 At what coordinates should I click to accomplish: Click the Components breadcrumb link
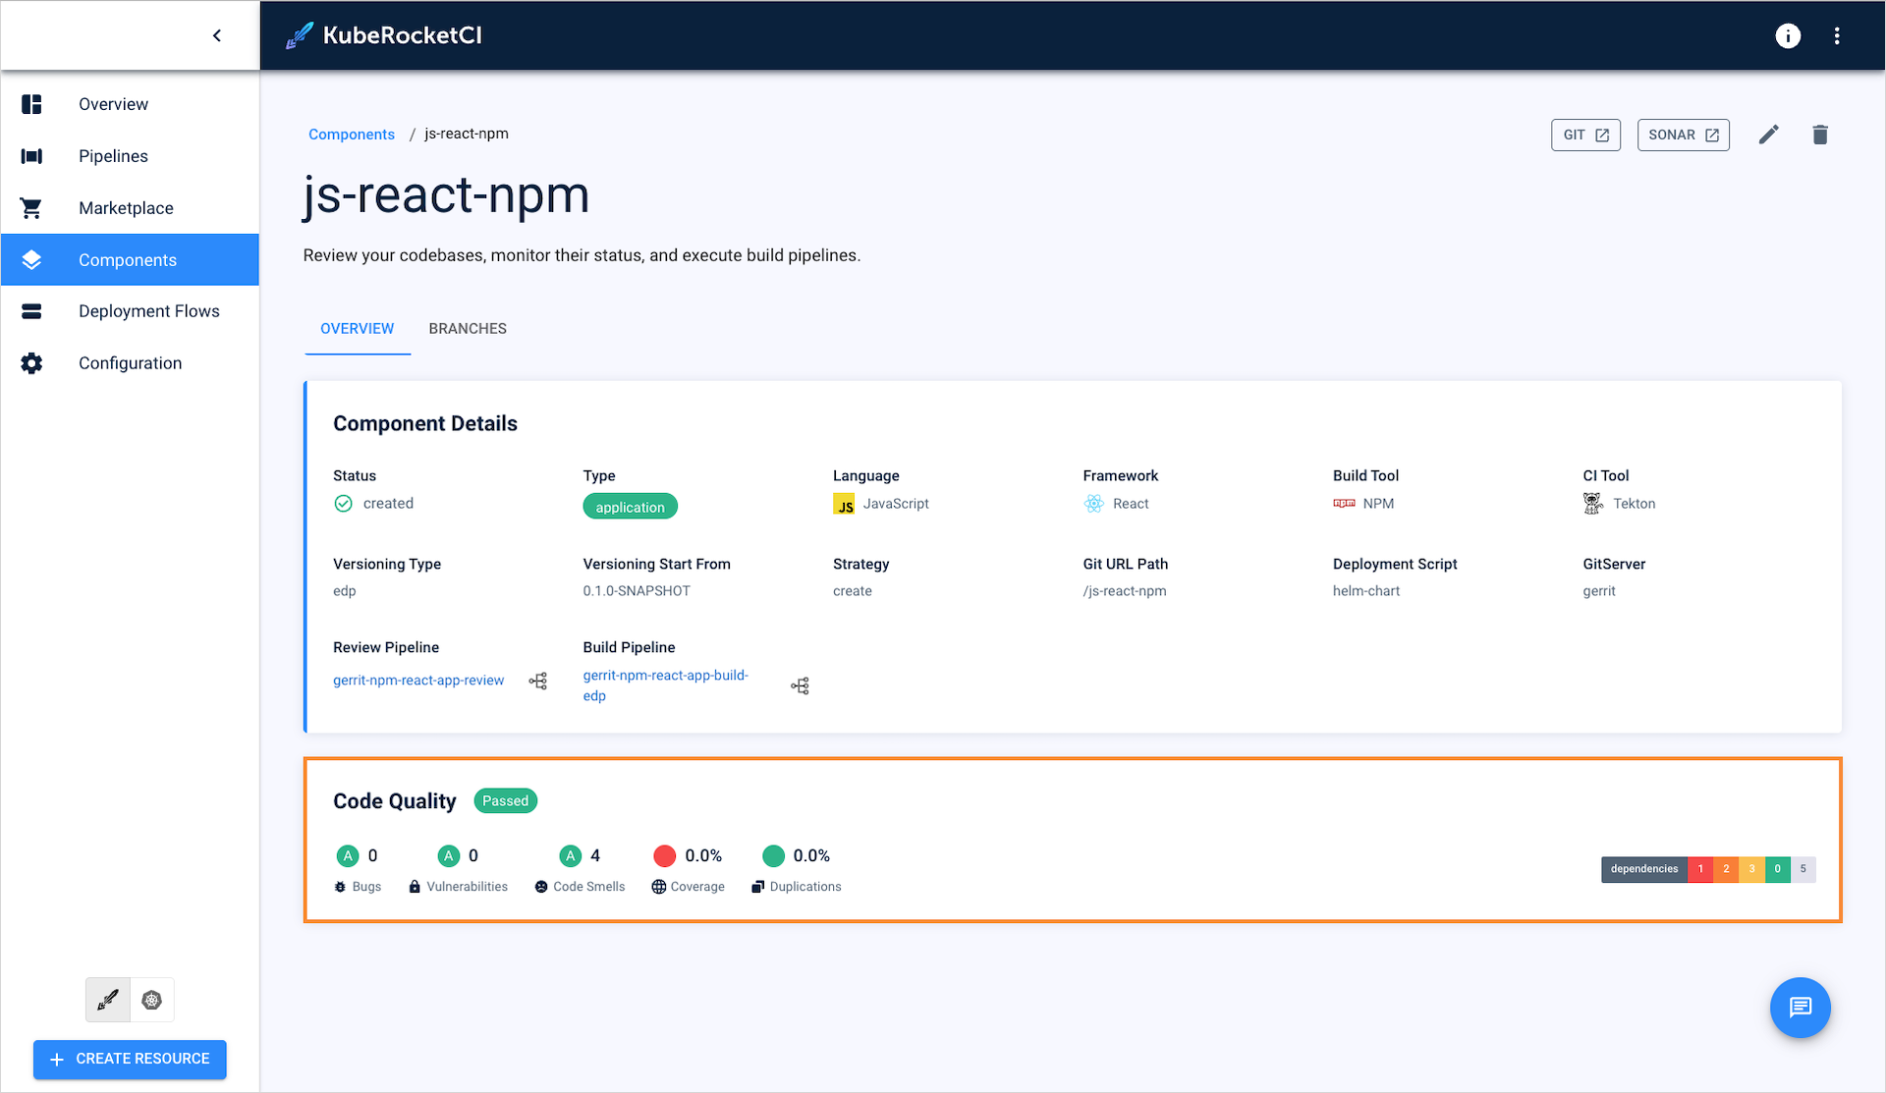350,133
